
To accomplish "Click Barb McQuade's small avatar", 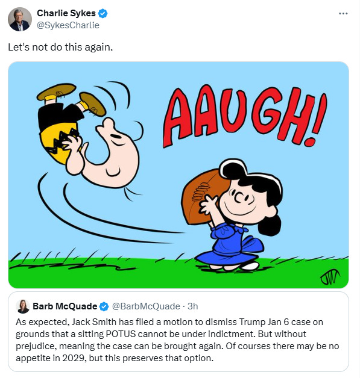I will (x=23, y=306).
